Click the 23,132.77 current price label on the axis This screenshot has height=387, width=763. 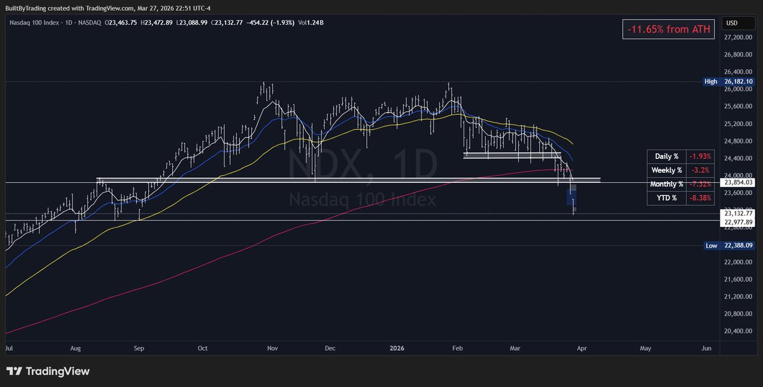pos(738,214)
